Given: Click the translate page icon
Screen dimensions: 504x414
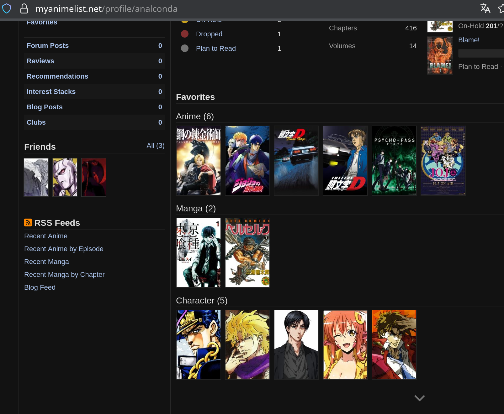Looking at the screenshot, I should click(x=485, y=8).
